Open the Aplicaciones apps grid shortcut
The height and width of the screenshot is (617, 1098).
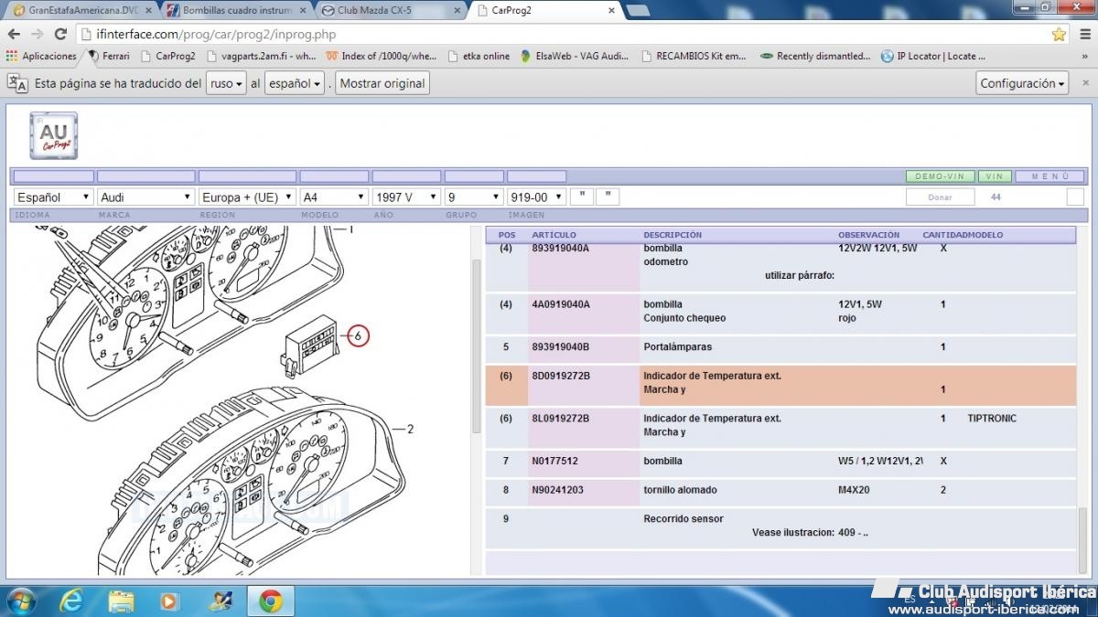41,56
